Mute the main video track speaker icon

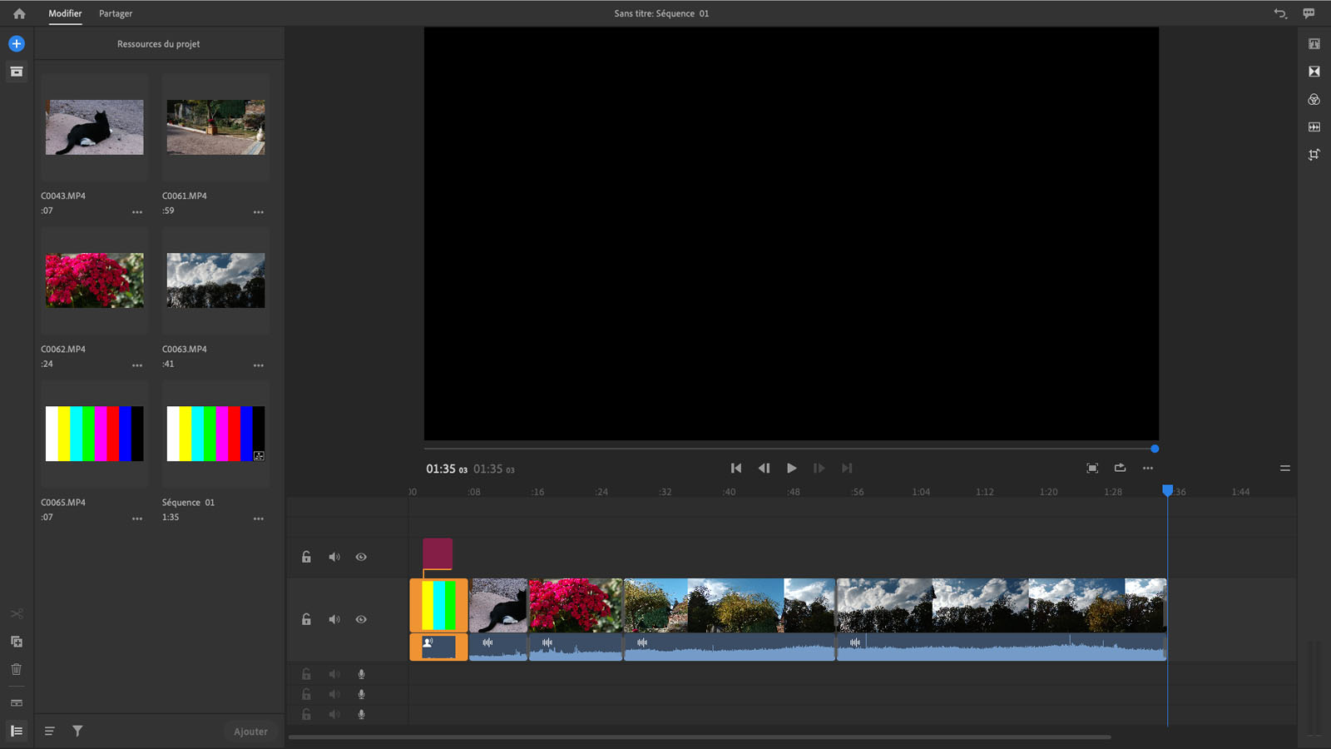point(334,619)
